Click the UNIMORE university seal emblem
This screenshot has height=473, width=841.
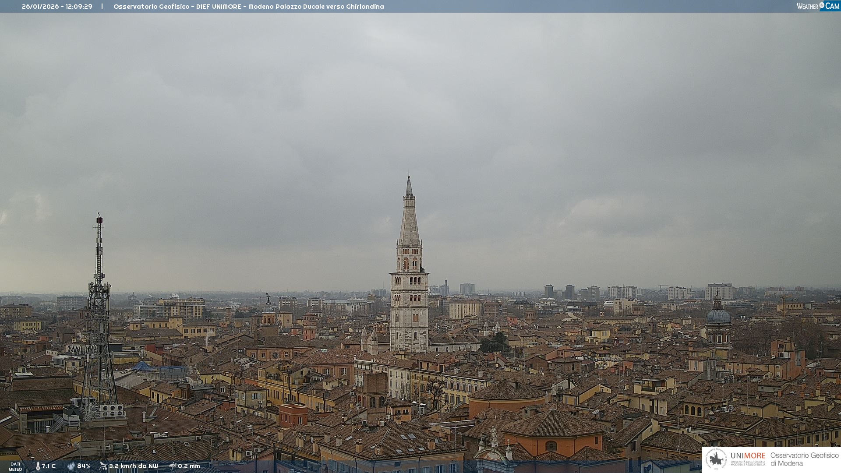point(716,459)
